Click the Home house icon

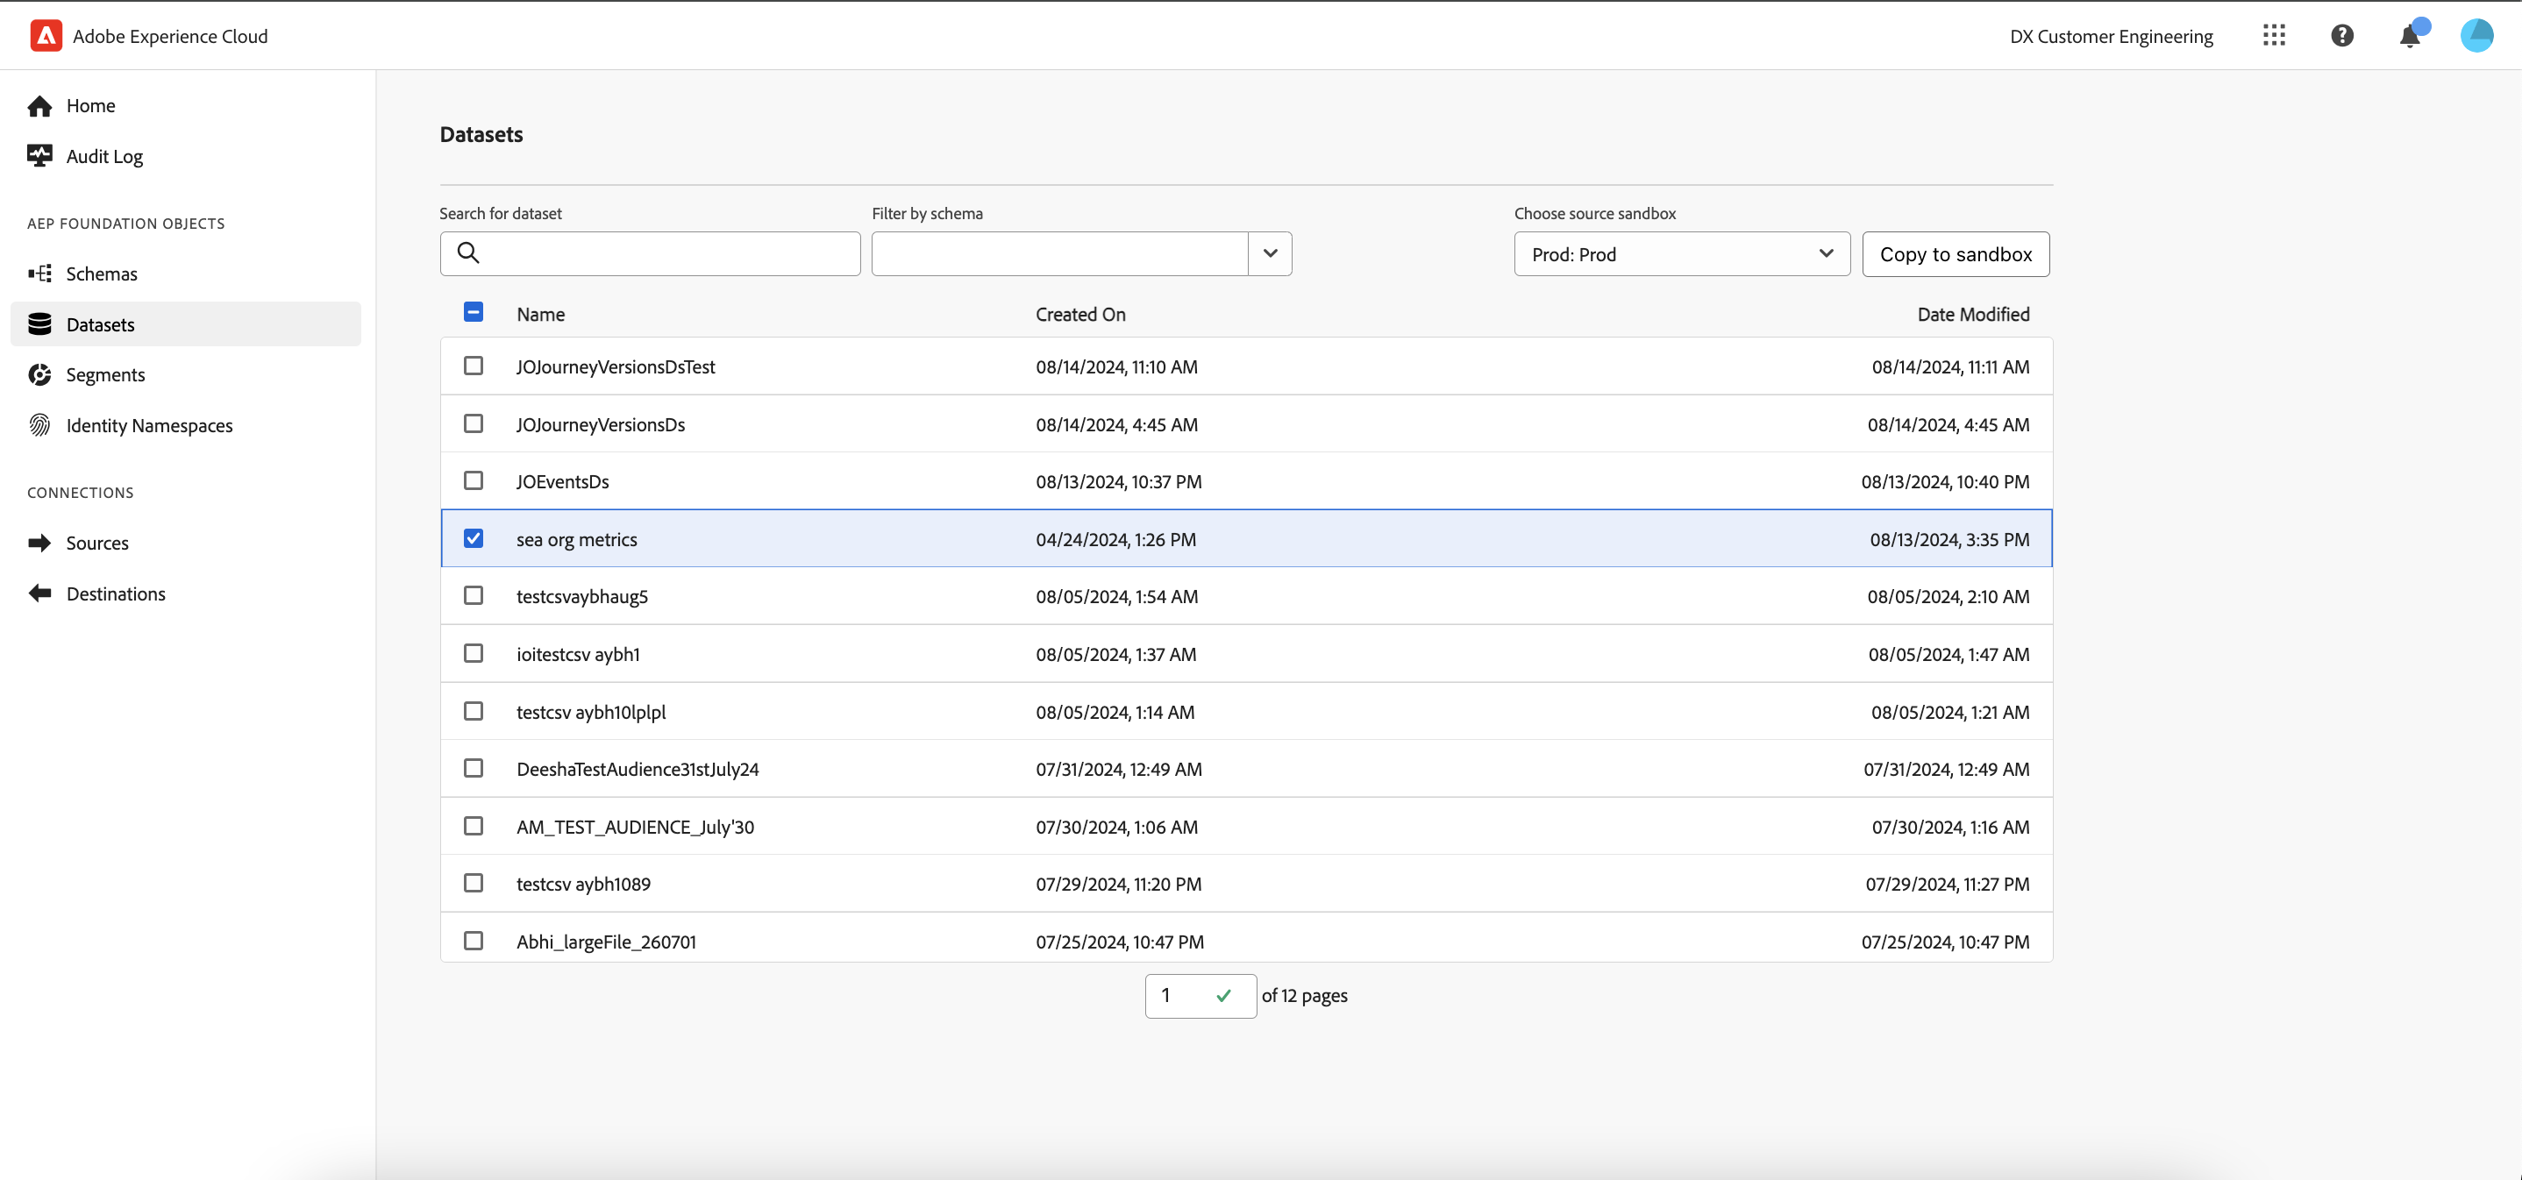tap(40, 106)
